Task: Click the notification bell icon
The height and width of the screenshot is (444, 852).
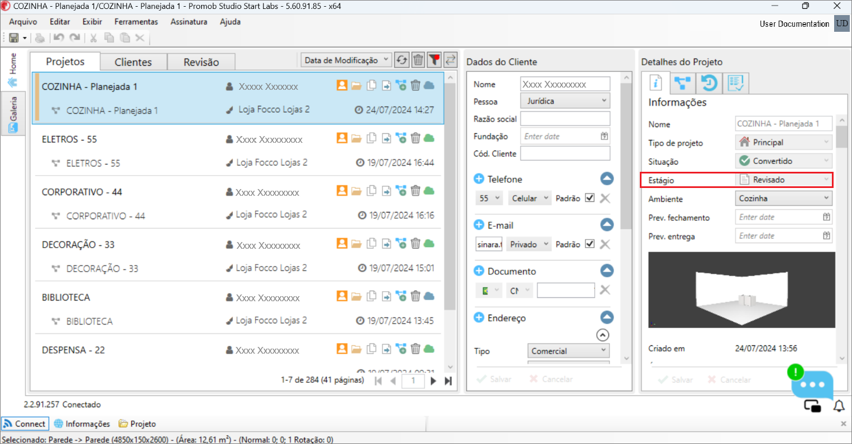Action: 839,406
